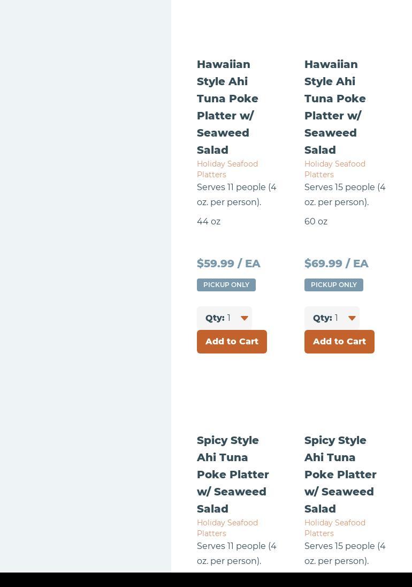Click Holiday Seafood Platters under Spicy platter serving 11
Viewport: 412px width, 587px height.
tap(227, 528)
